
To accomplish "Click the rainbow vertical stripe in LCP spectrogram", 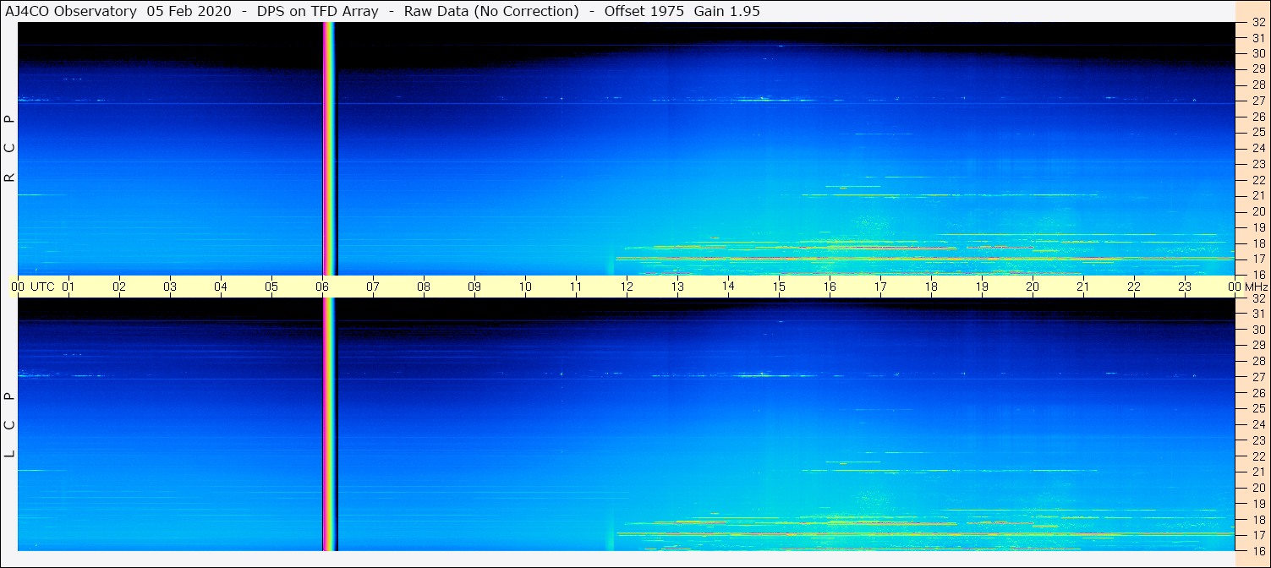I will [329, 424].
